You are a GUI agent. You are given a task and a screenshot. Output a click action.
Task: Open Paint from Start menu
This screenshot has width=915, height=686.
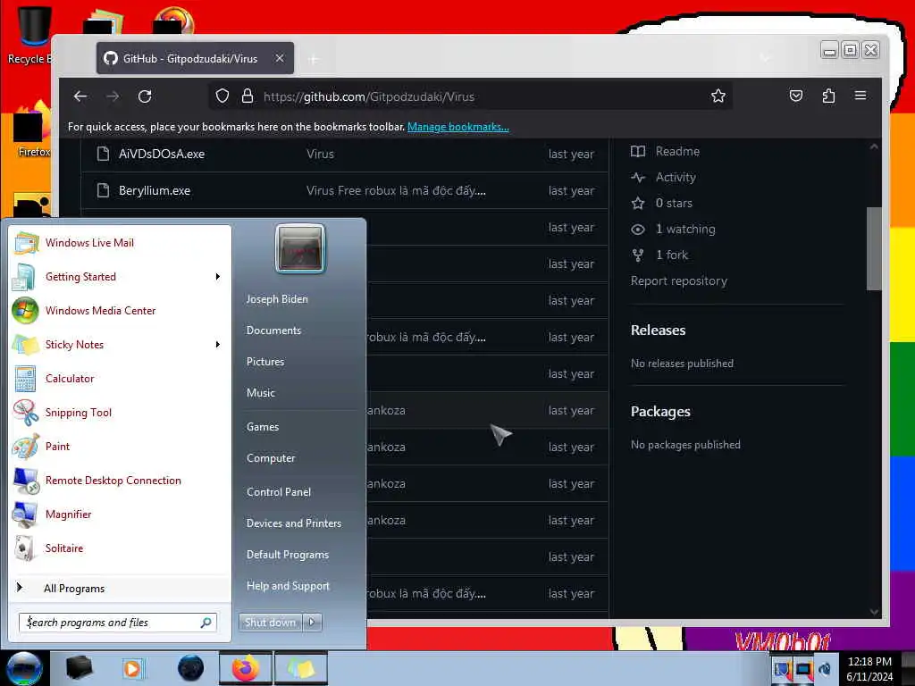pyautogui.click(x=121, y=447)
